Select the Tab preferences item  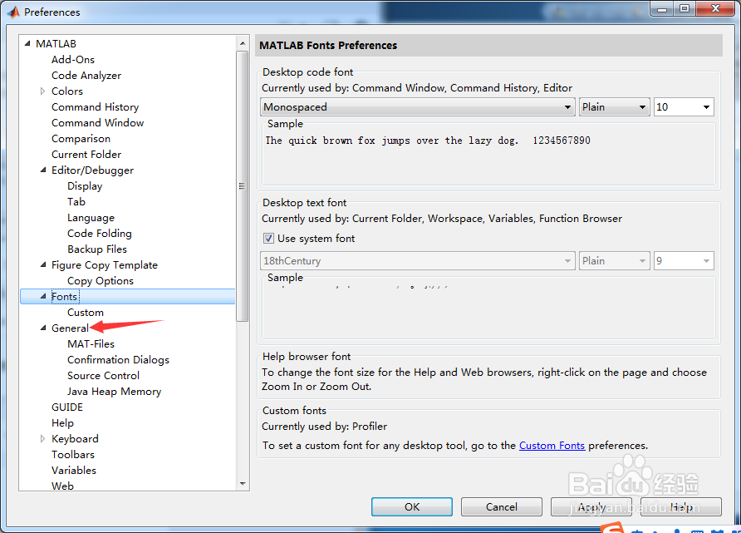point(76,201)
